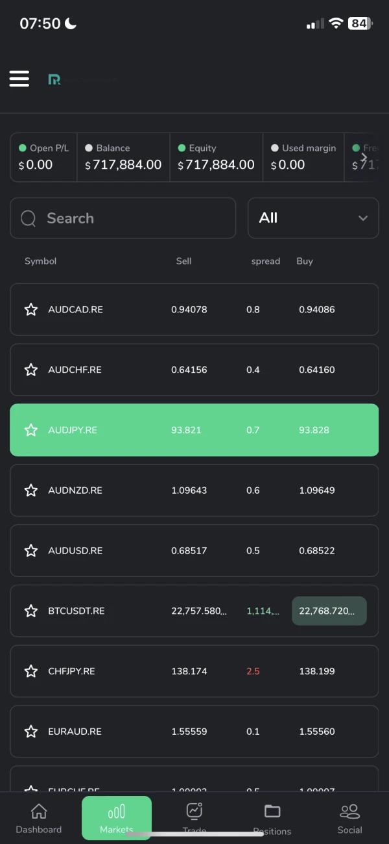This screenshot has width=389, height=844.
Task: Toggle the CHFJPY.RE favorite star
Action: pyautogui.click(x=30, y=671)
